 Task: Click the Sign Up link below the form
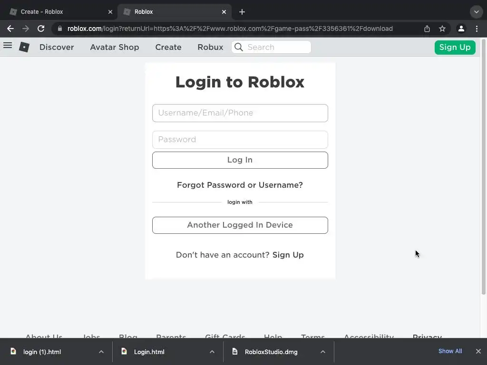click(288, 255)
